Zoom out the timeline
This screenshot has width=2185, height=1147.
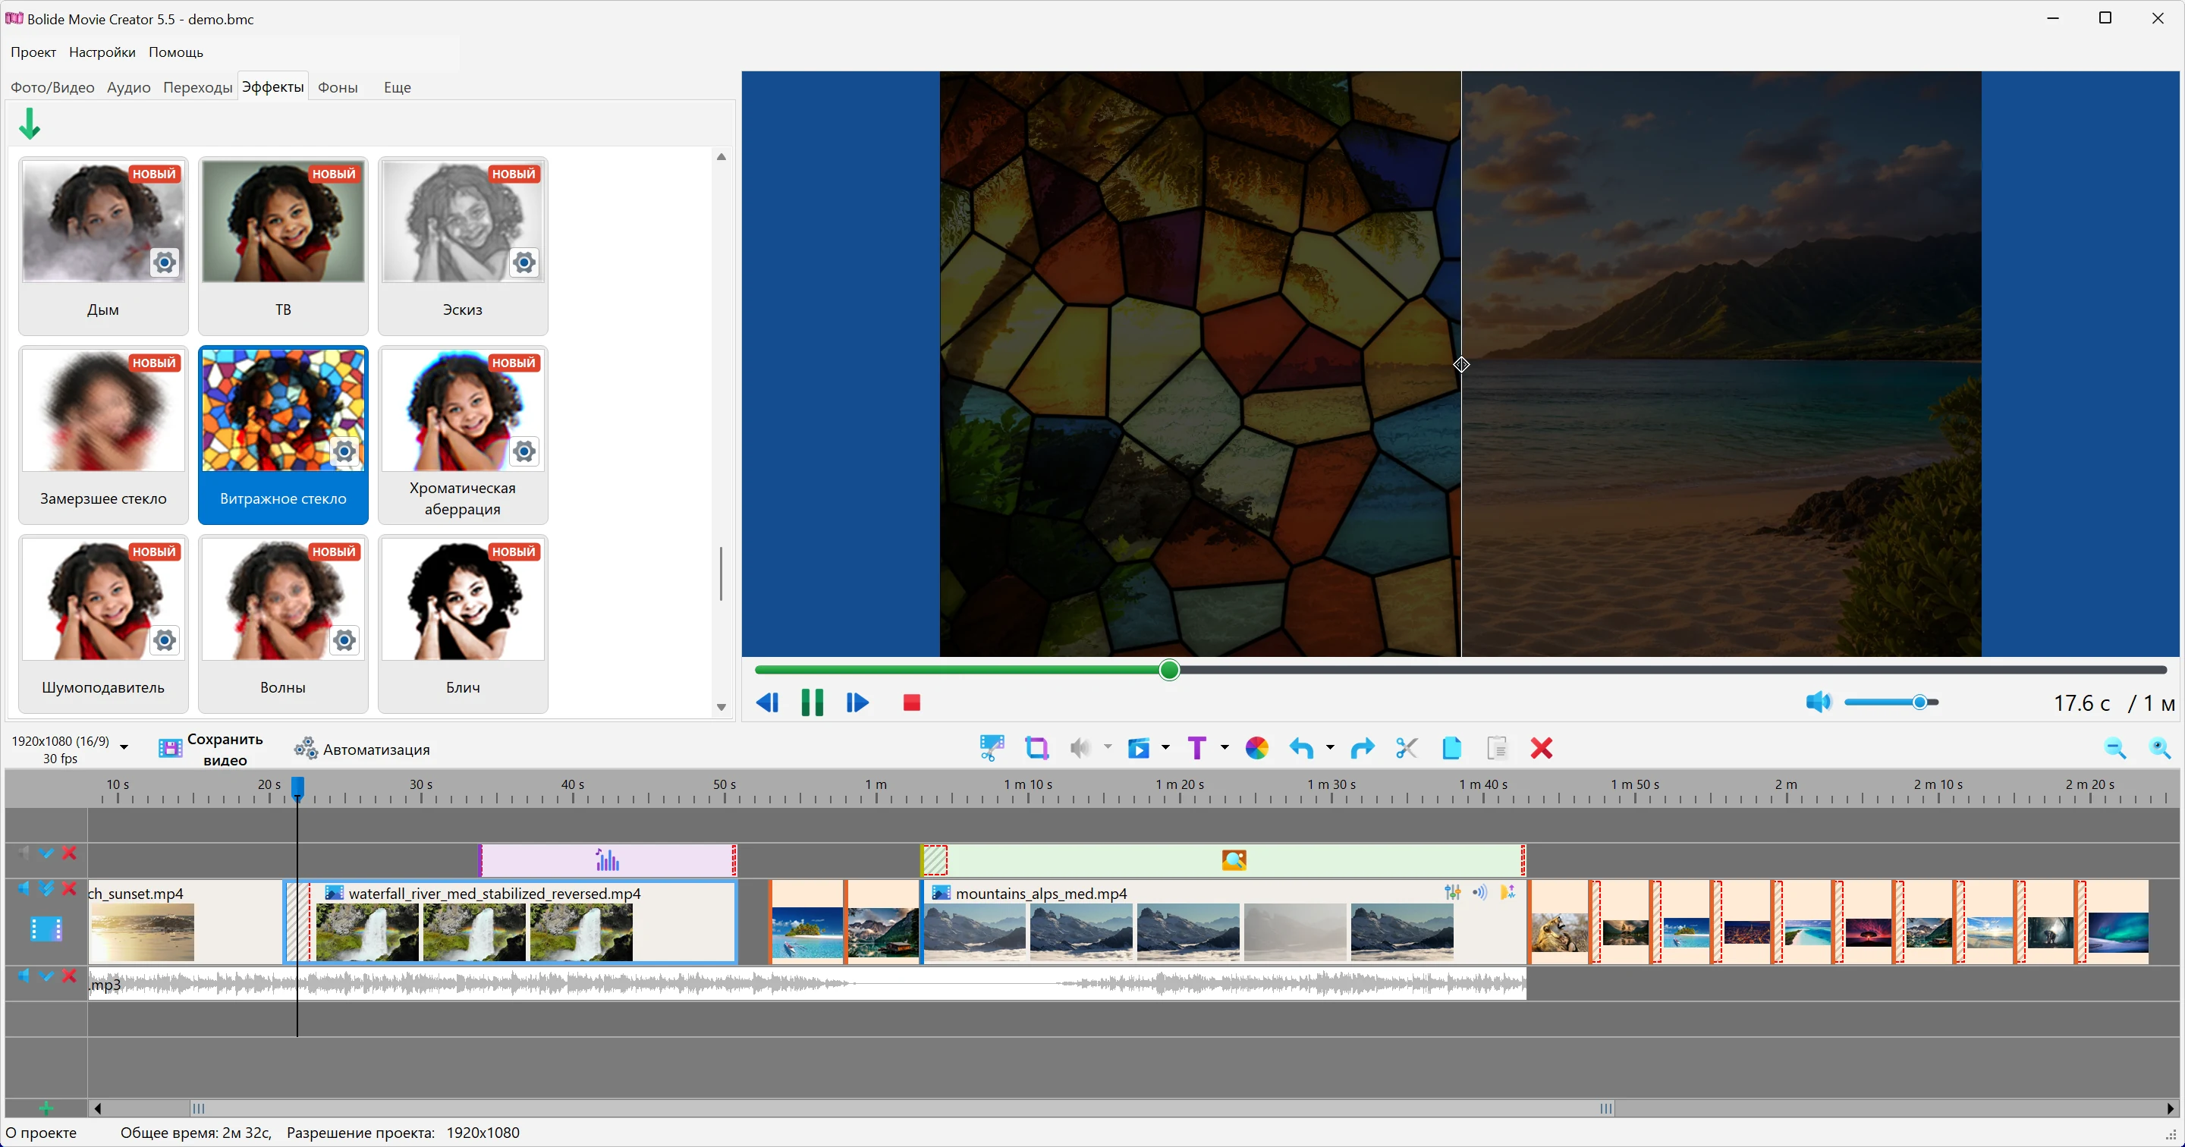coord(2114,747)
